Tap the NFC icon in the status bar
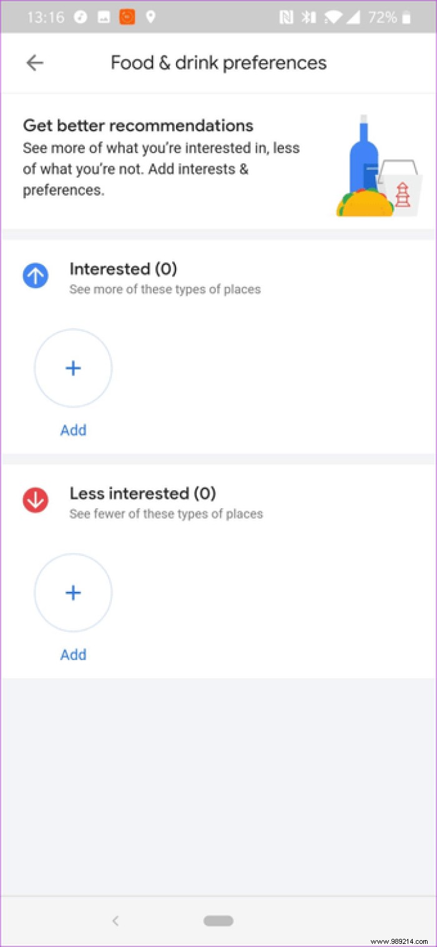437x947 pixels. pos(285,17)
